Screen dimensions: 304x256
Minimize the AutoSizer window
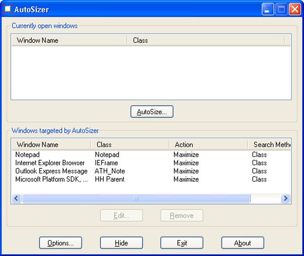pyautogui.click(x=267, y=9)
